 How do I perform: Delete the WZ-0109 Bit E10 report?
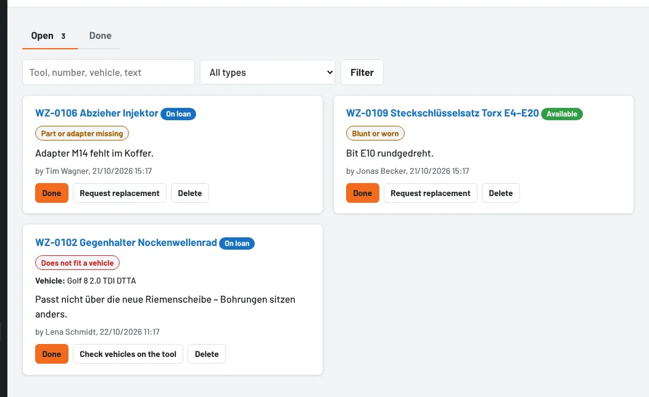click(501, 193)
